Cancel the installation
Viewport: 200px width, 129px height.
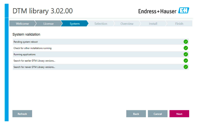157,114
